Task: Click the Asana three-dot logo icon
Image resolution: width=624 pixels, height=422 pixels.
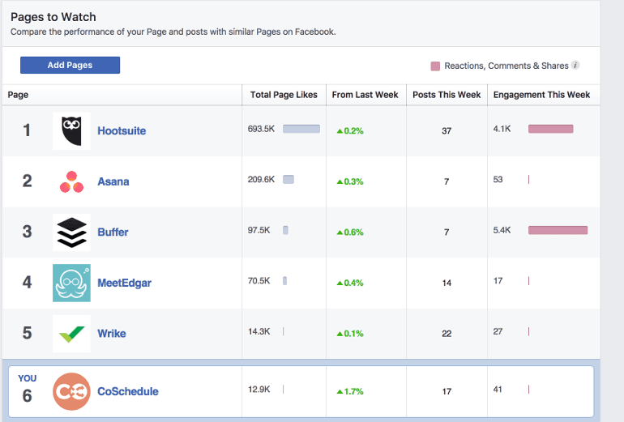Action: 71,181
